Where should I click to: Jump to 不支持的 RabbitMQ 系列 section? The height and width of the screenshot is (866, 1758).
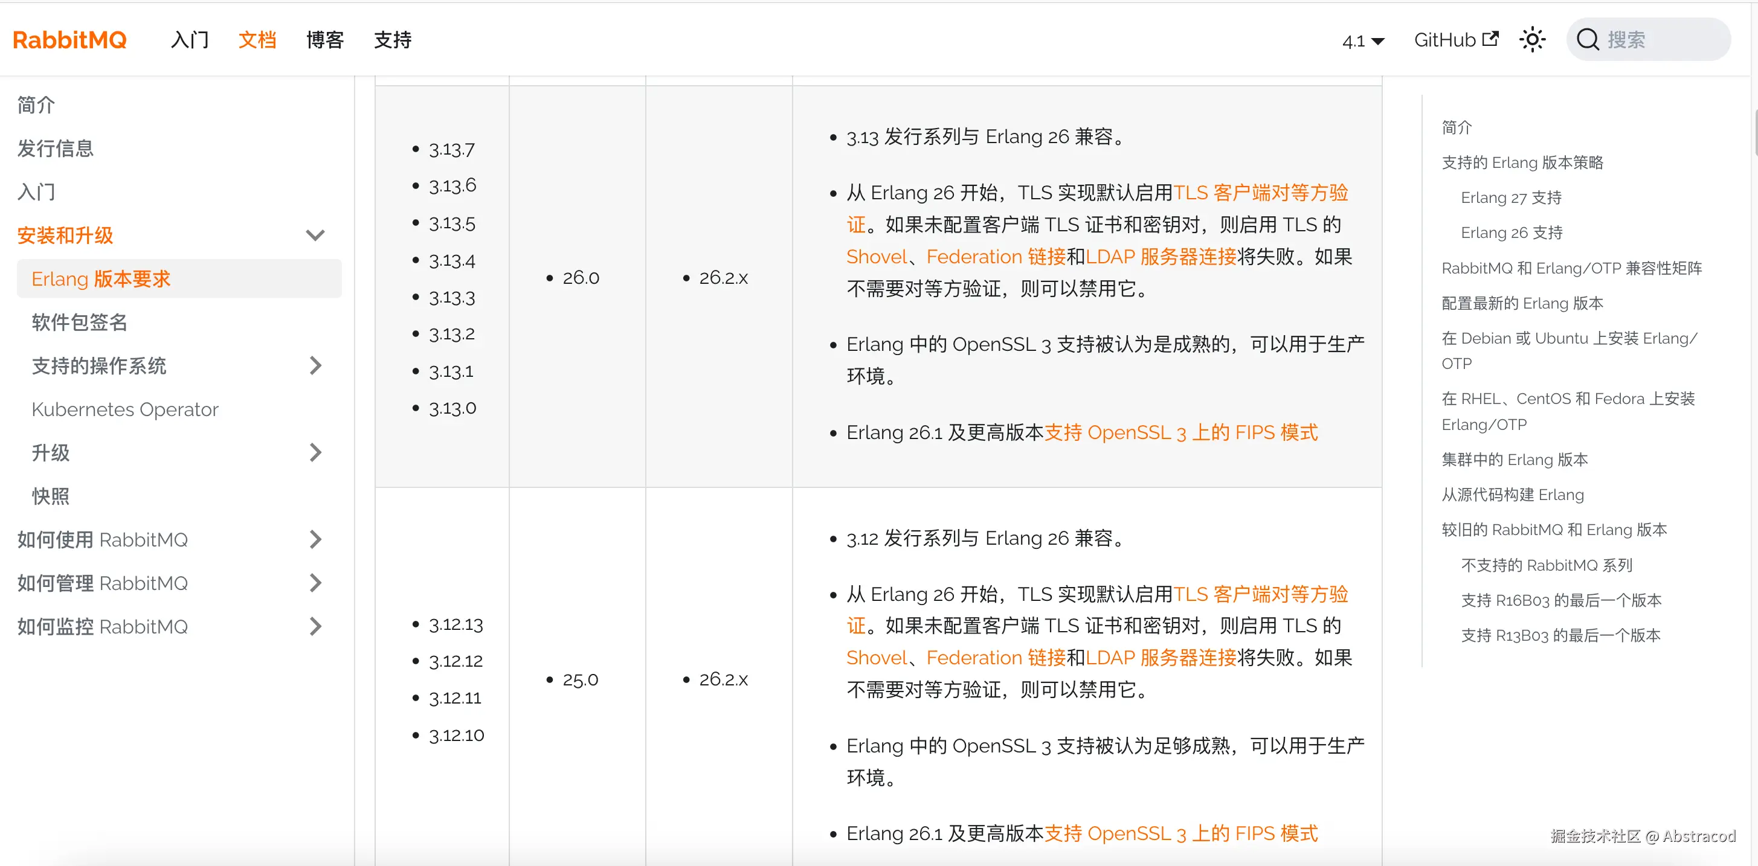(x=1547, y=565)
